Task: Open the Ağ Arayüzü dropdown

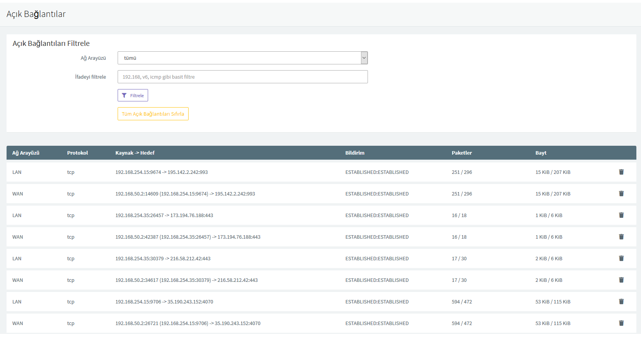Action: point(242,58)
